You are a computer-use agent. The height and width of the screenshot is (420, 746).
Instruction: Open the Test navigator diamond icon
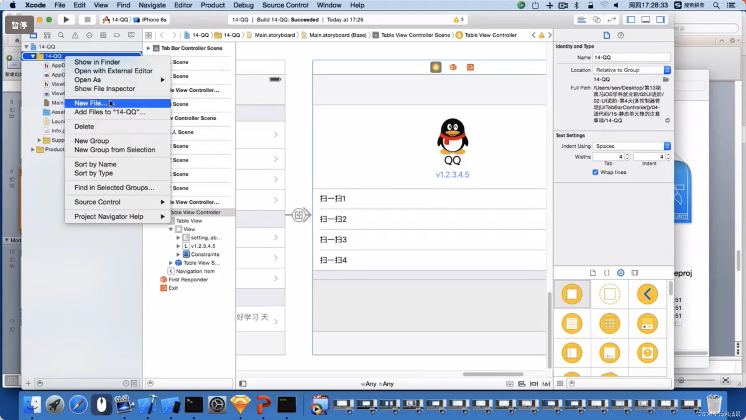tap(89, 35)
